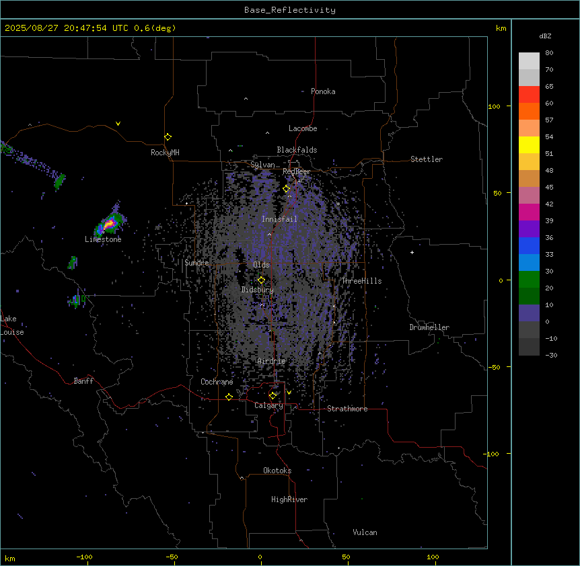The height and width of the screenshot is (566, 580).
Task: Pick the light blue 33-30 dBZ swatch
Action: tap(529, 263)
